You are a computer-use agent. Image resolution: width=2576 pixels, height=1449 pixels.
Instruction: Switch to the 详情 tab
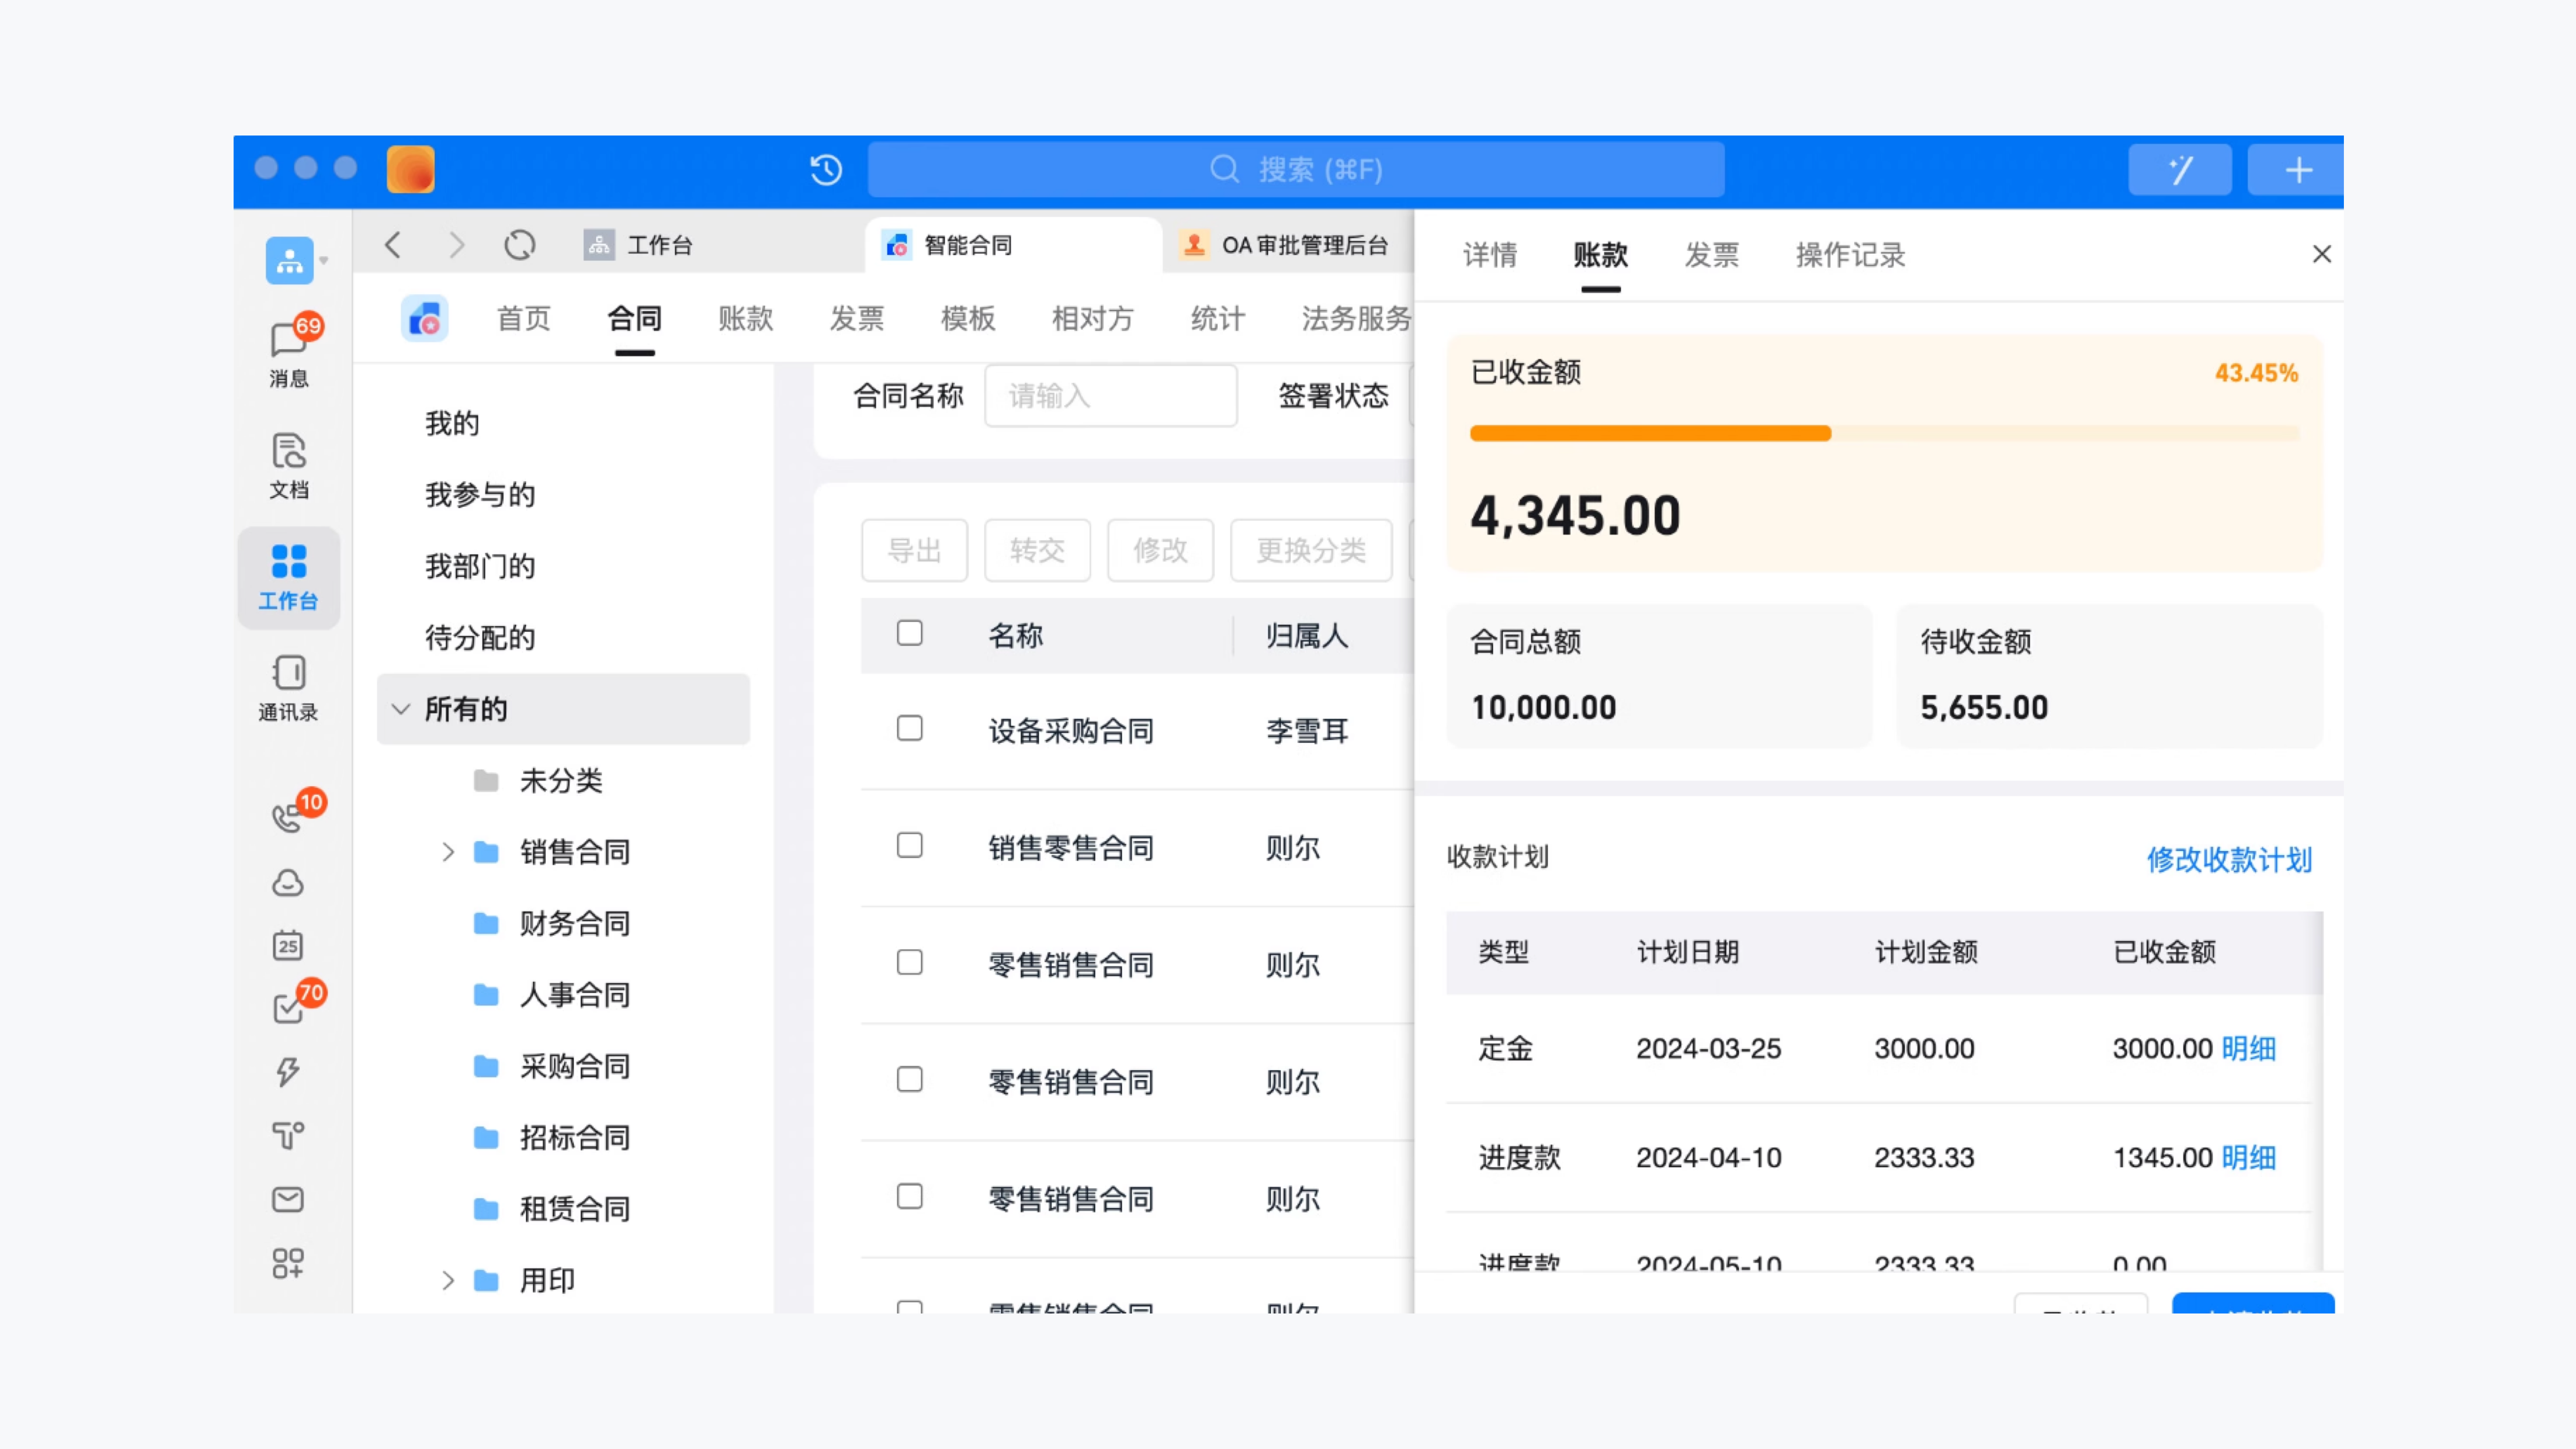[1490, 255]
